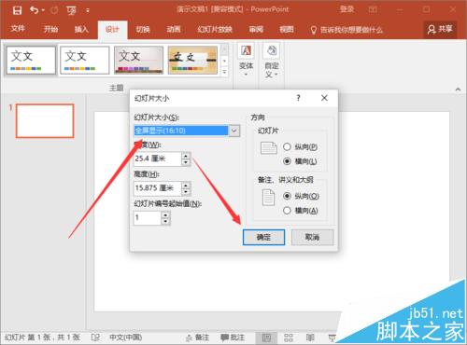This screenshot has width=467, height=345.
Task: Select the gray gradient theme thumbnail
Action: coord(138,60)
